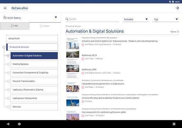
Task: Expand the Braking Systems node
Action: tap(8, 64)
